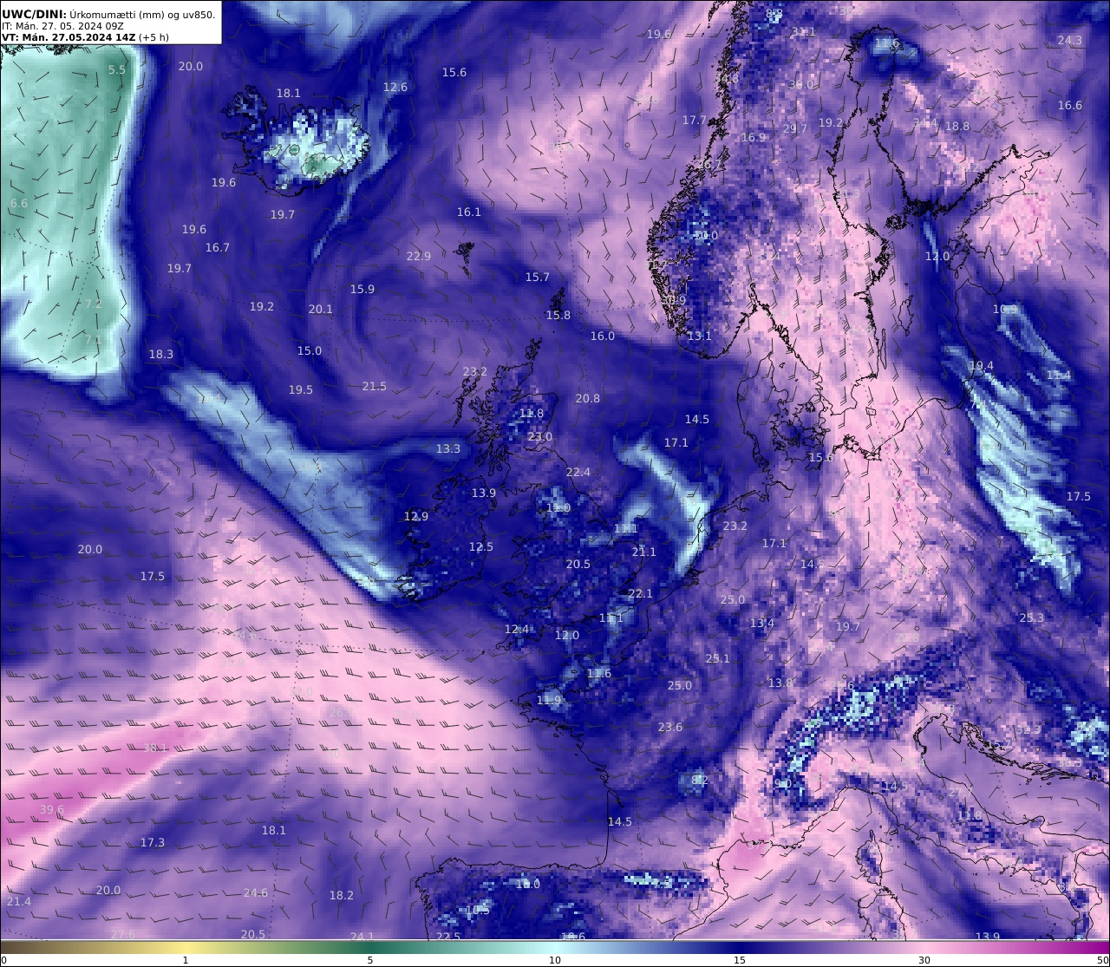Click the 18.8 map value
Viewport: 1110px width, 967px height.
tap(957, 126)
